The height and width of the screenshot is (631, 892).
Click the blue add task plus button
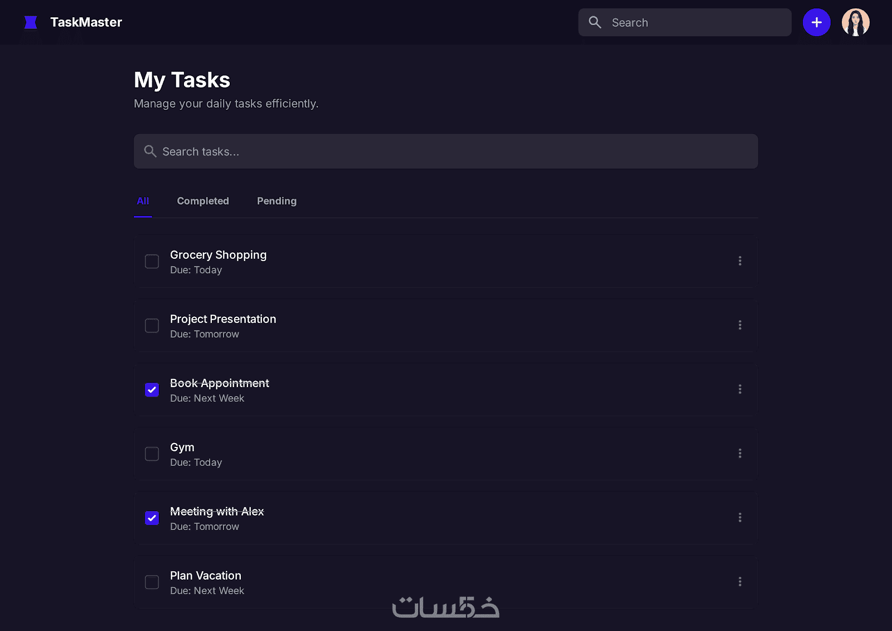(816, 22)
